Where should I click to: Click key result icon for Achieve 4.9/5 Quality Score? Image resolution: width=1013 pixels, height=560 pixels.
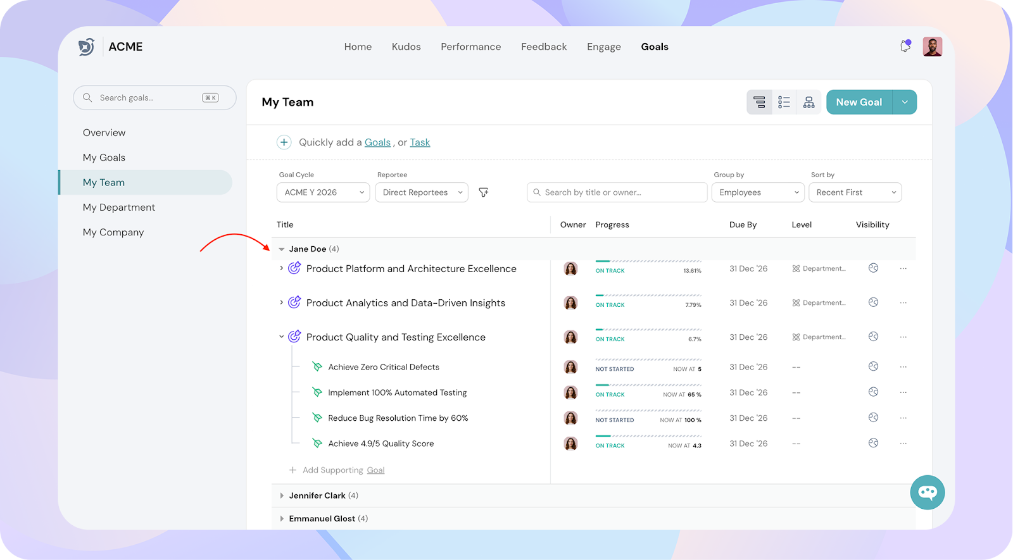[317, 443]
